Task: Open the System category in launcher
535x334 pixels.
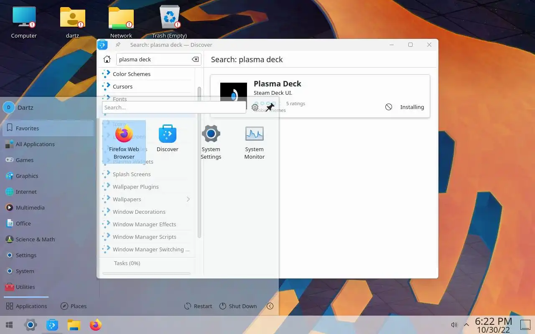Action: pos(48,271)
